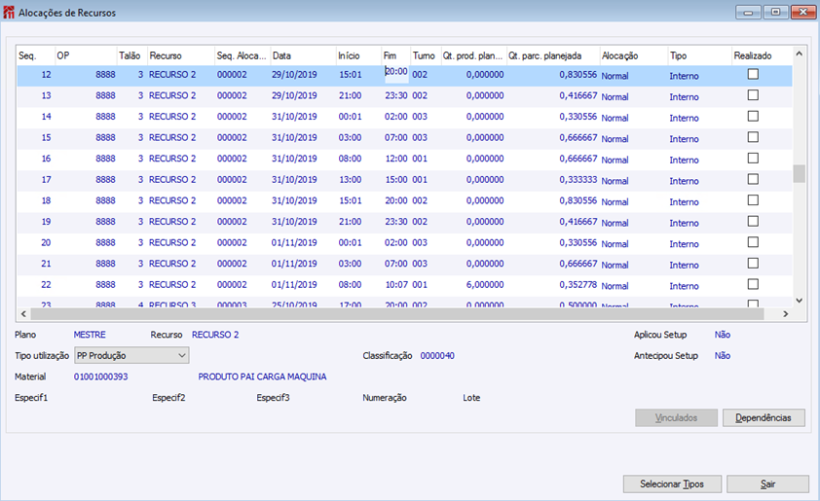Open the Dependências dialog
This screenshot has height=501, width=820.
764,418
